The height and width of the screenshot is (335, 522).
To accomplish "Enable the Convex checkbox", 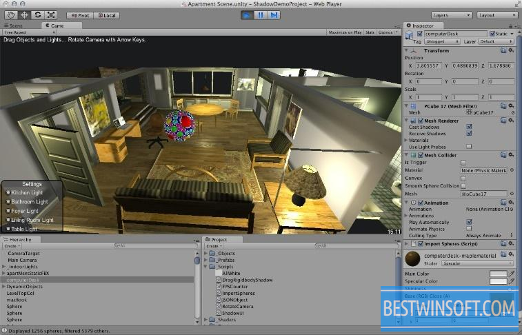I will (463, 178).
